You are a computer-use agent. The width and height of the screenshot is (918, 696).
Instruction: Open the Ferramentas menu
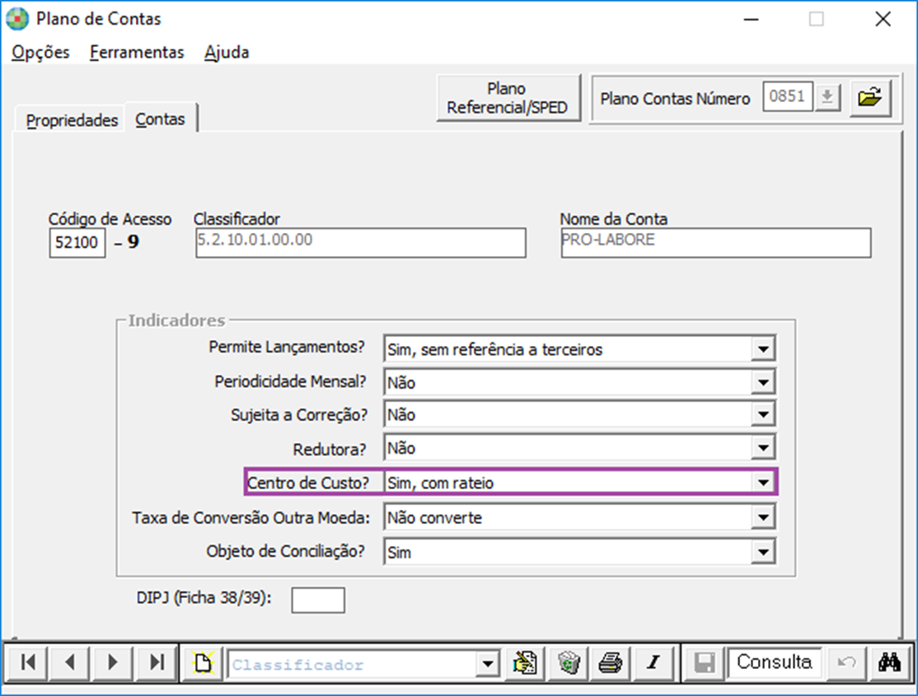click(x=137, y=52)
